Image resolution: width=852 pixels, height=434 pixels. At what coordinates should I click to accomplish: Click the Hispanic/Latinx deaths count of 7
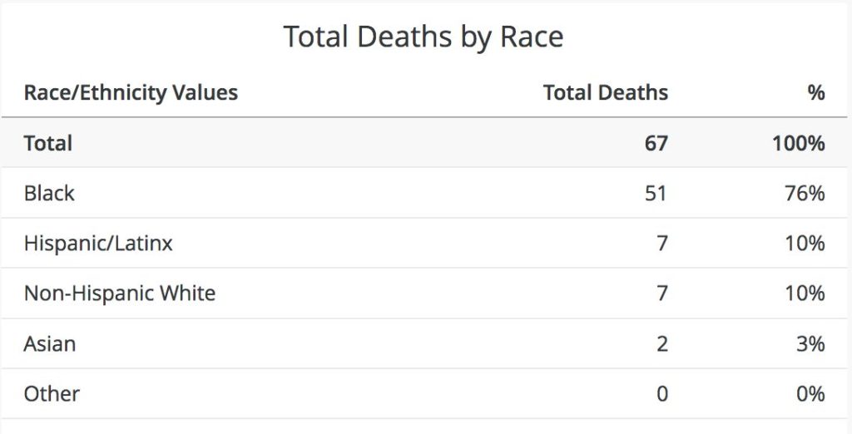point(661,244)
